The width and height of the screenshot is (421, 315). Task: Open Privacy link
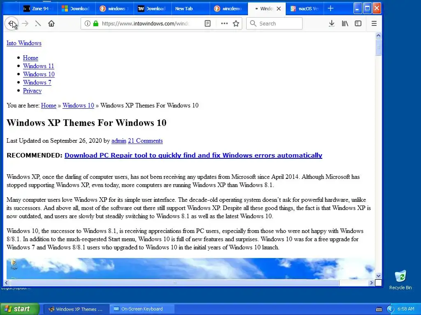[32, 91]
